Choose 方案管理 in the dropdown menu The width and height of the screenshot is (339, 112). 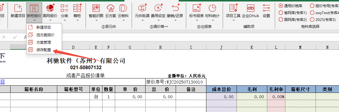(44, 42)
